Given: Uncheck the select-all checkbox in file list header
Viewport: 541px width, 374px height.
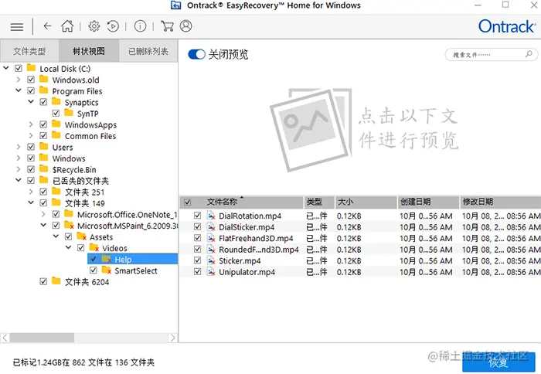Looking at the screenshot, I should pos(187,202).
